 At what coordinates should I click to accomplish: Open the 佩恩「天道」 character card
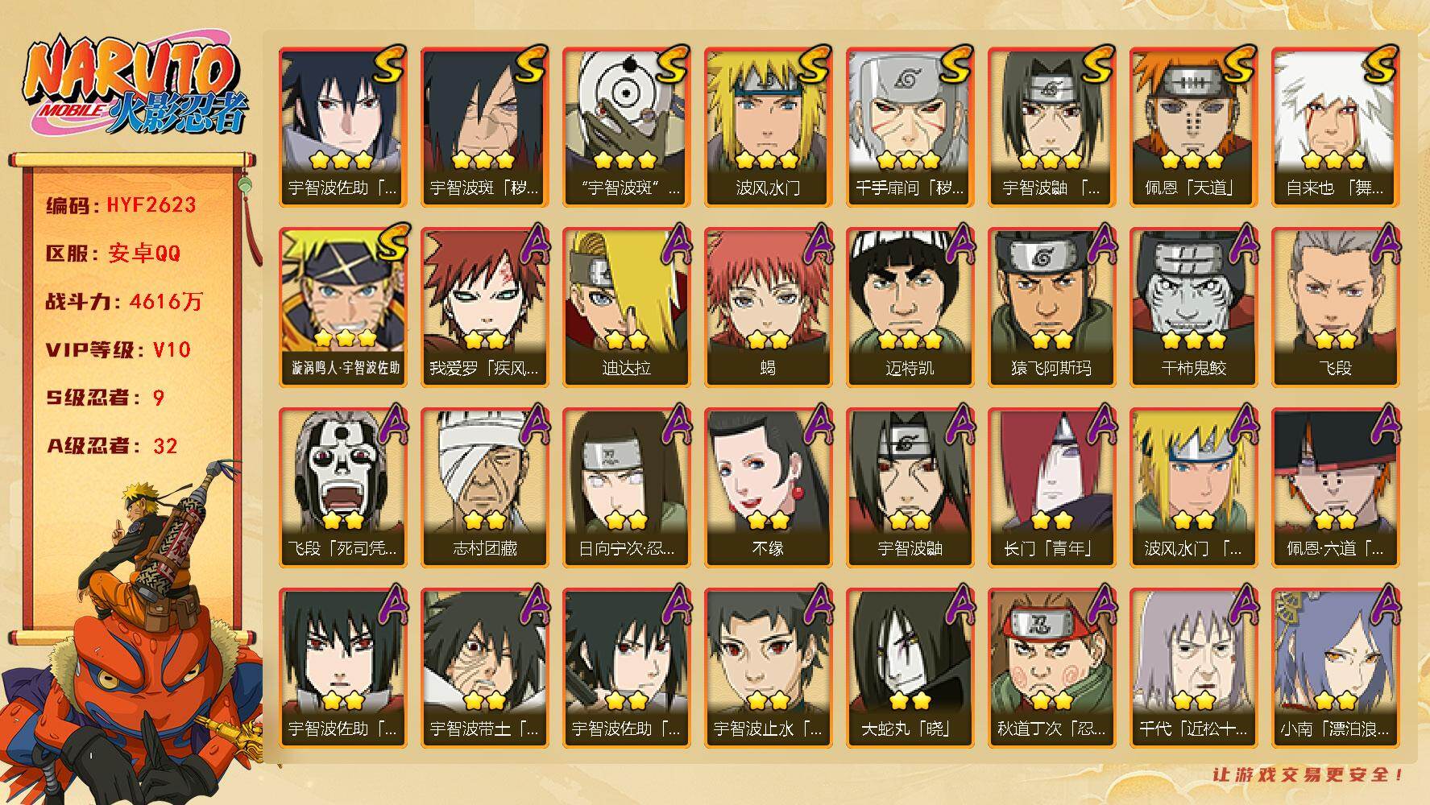[x=1193, y=127]
